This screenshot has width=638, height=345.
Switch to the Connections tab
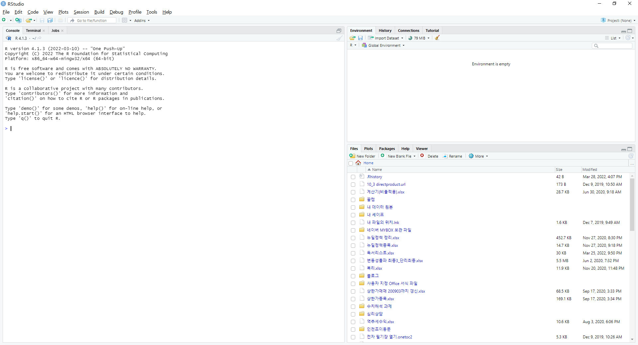coord(408,31)
